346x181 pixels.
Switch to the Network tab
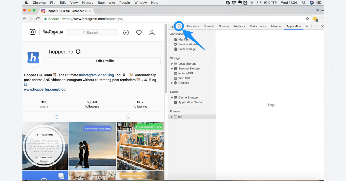[x=240, y=26]
